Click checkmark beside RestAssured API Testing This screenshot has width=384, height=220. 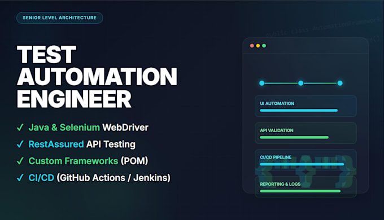[20, 144]
